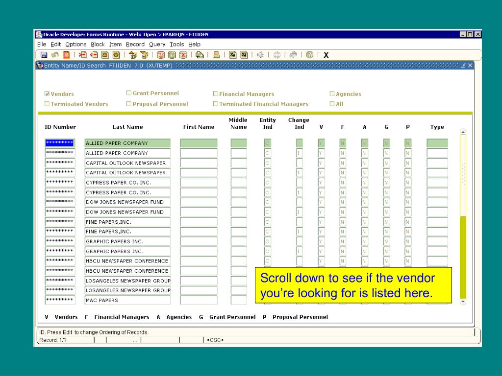Screen dimensions: 502x376
Task: Open Online Help via question-mark circle icon
Action: (309, 55)
